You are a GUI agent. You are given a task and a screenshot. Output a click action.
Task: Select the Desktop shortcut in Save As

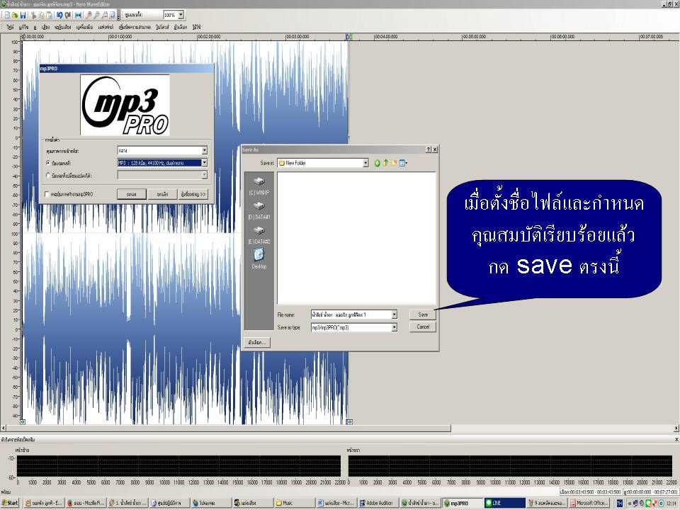(259, 259)
